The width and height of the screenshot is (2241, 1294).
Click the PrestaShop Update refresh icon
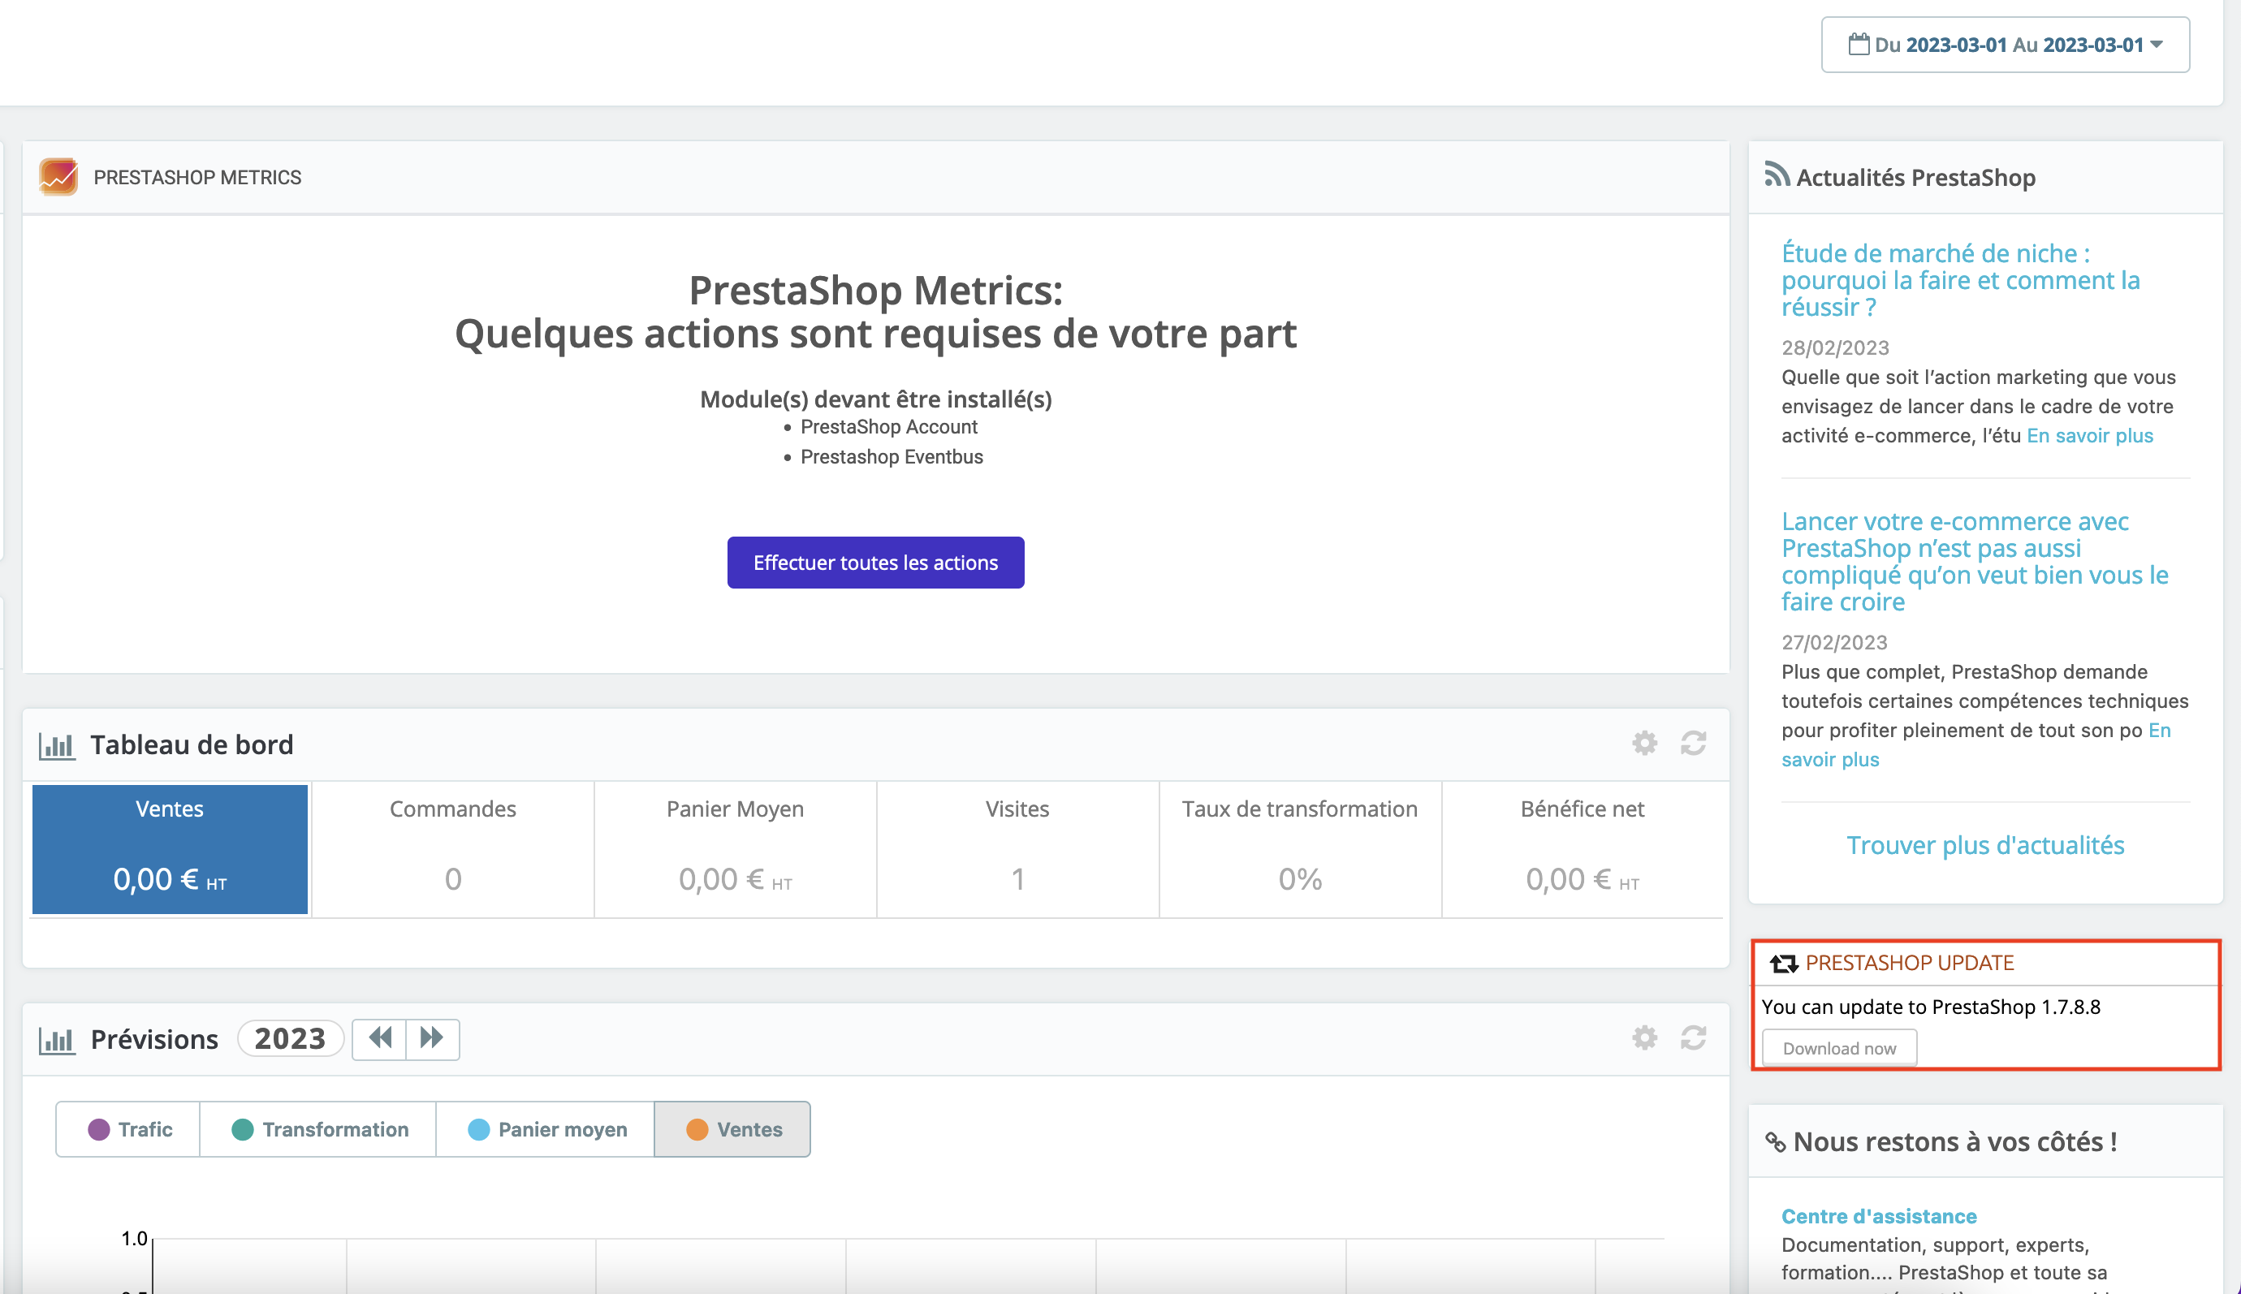pyautogui.click(x=1783, y=964)
